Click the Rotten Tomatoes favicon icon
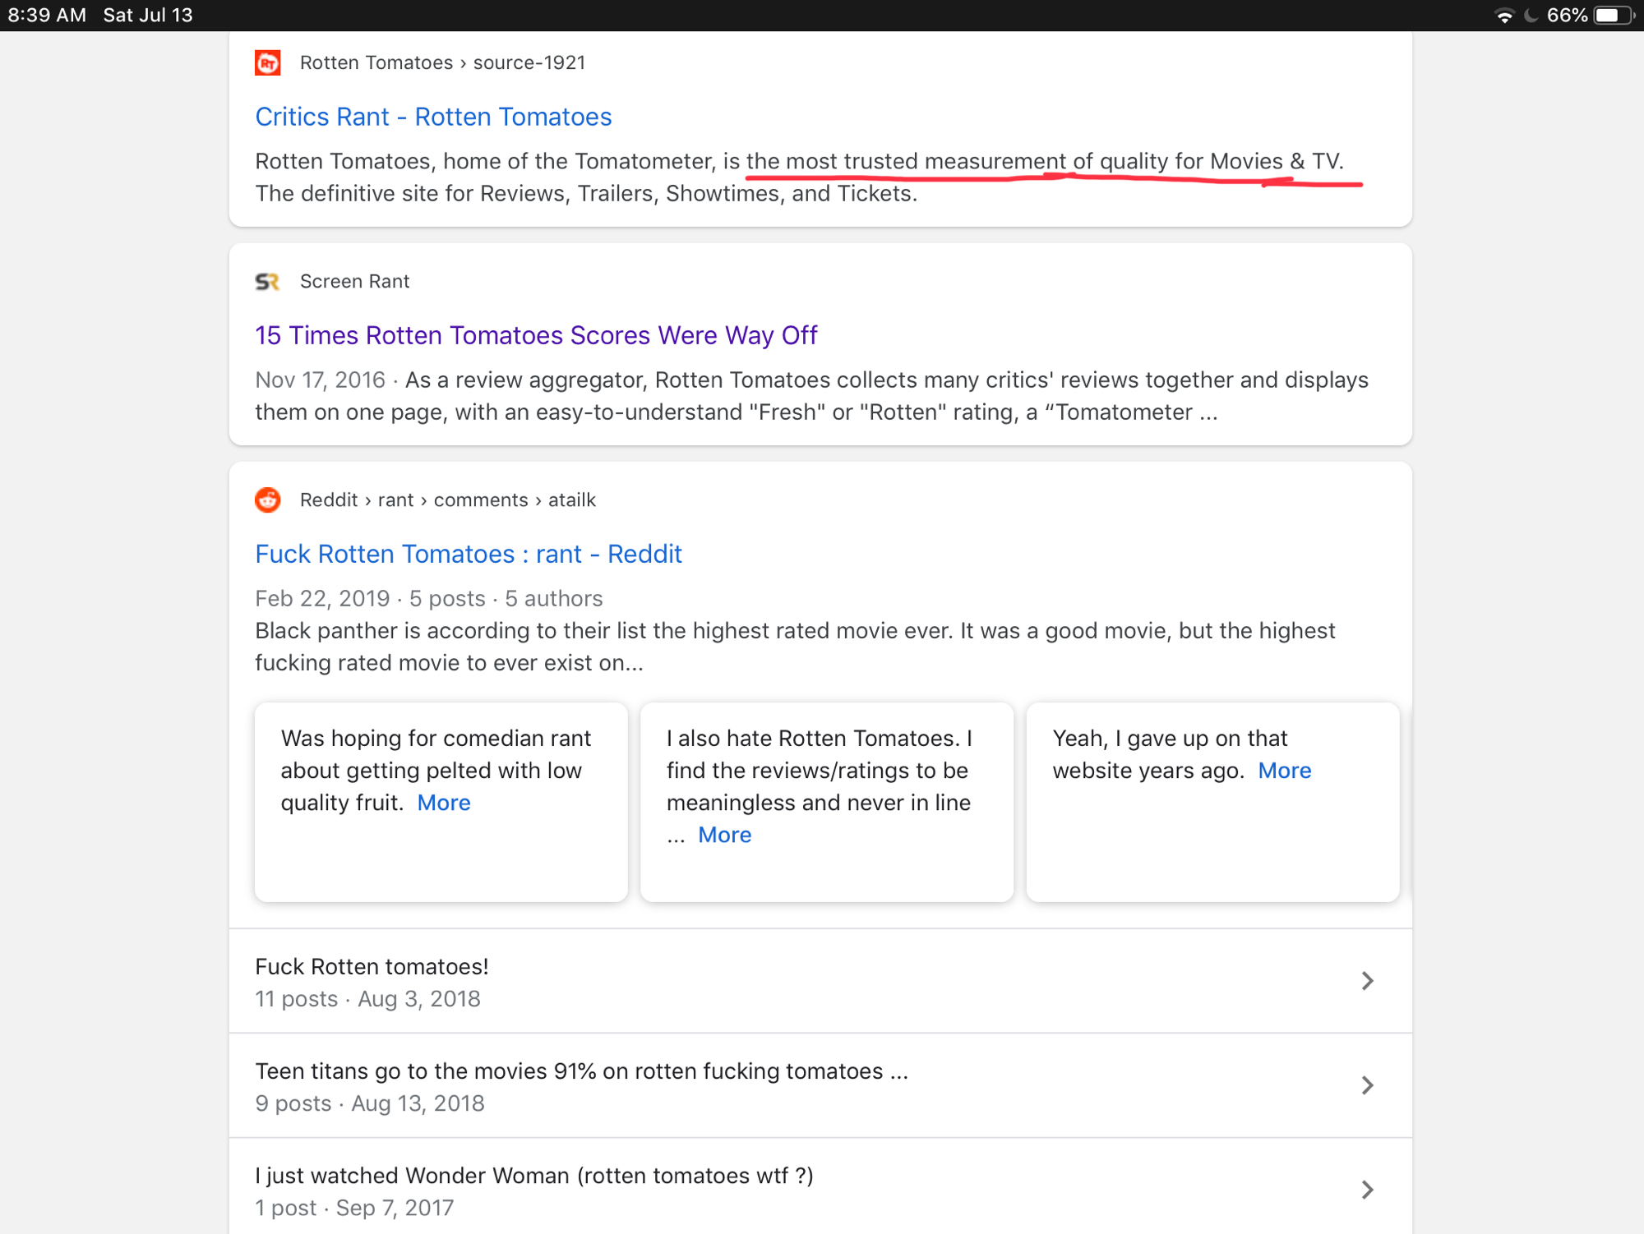Viewport: 1644px width, 1234px height. point(267,62)
